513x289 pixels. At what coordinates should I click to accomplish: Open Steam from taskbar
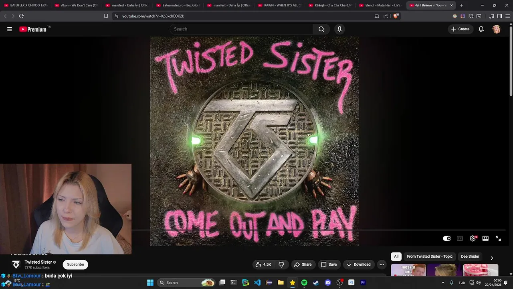tap(316, 283)
